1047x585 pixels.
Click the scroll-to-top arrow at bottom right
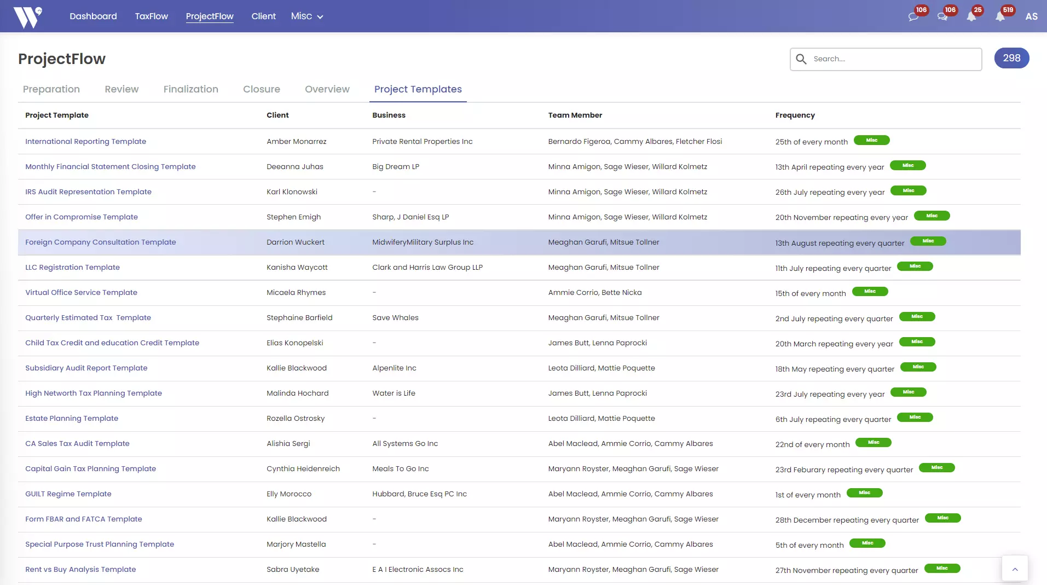[1016, 569]
